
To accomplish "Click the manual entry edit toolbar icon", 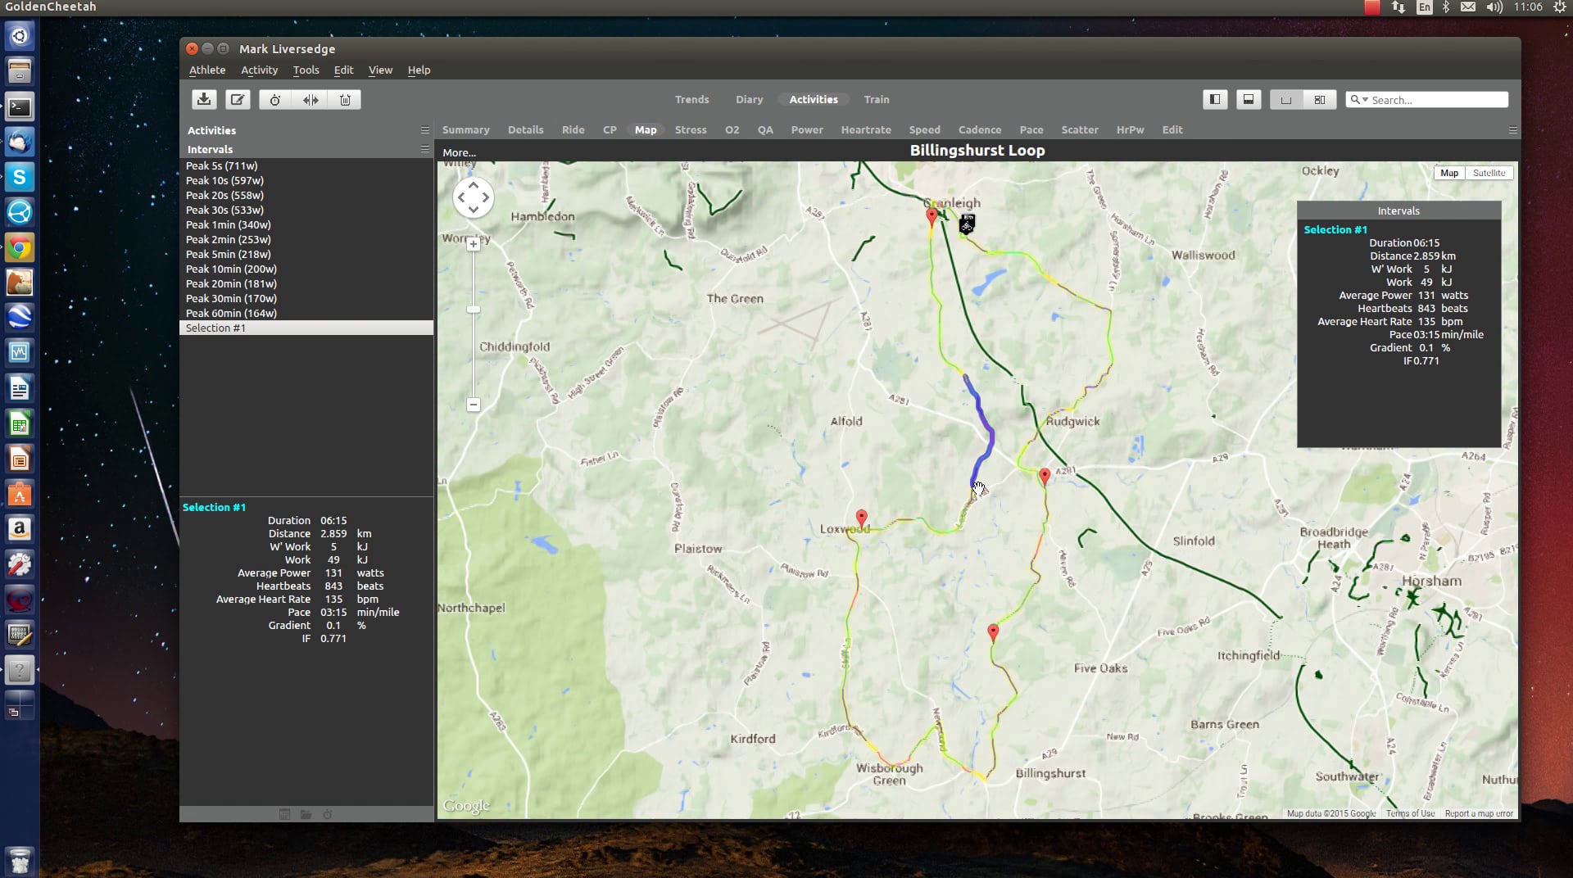I will (238, 99).
